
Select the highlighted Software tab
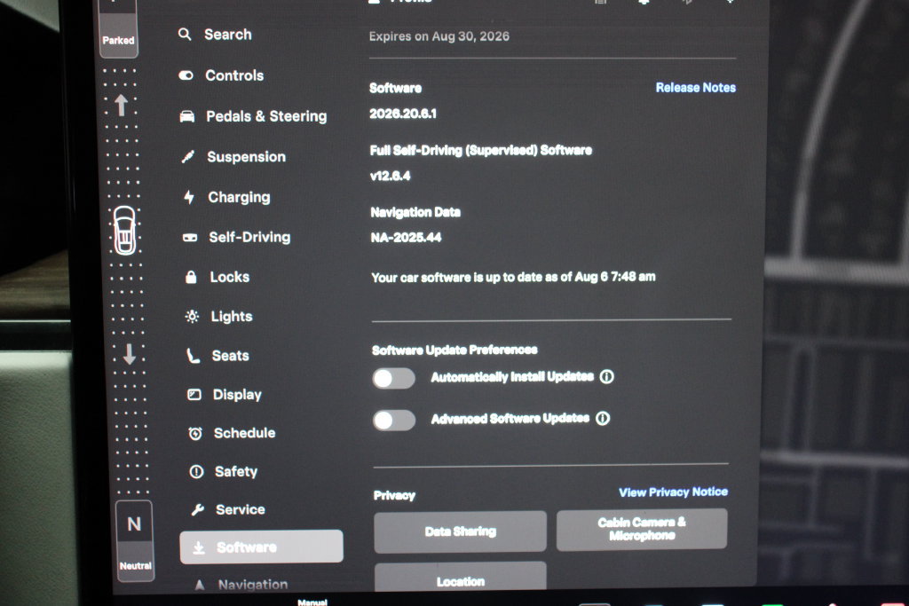(x=262, y=547)
